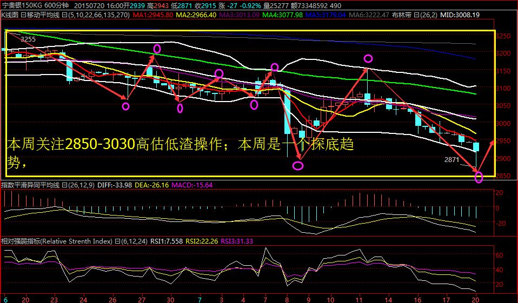This screenshot has width=518, height=303.
Task: Click the RSI1:7.558 value
Action: point(167,241)
